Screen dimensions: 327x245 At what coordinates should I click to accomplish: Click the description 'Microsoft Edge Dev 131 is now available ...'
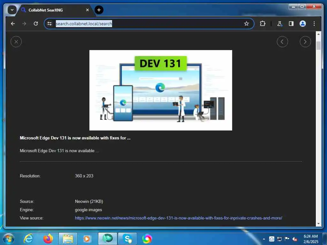coord(59,151)
